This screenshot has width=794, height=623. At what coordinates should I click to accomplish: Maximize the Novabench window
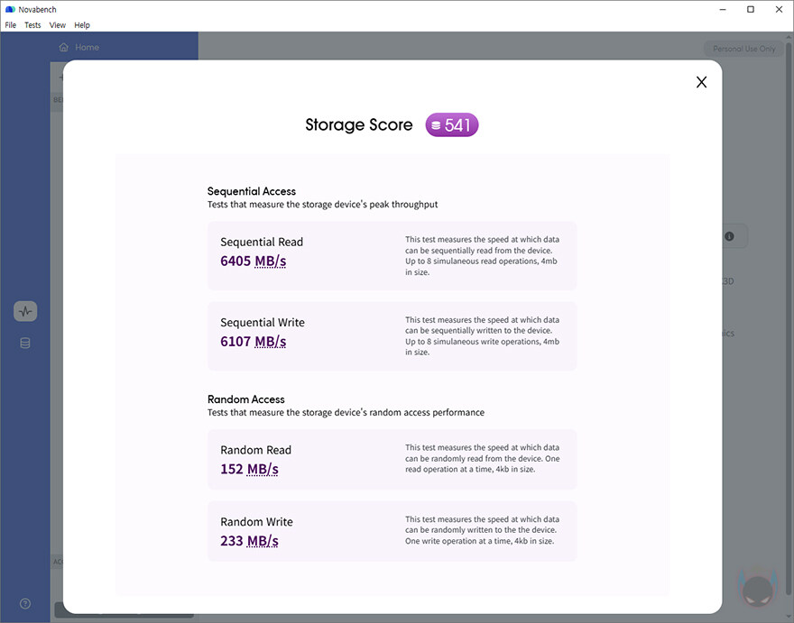pyautogui.click(x=750, y=9)
